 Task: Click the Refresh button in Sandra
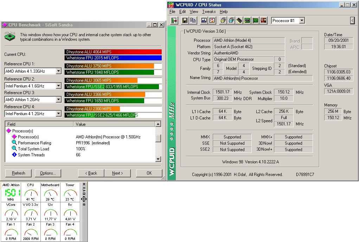[x=18, y=173]
